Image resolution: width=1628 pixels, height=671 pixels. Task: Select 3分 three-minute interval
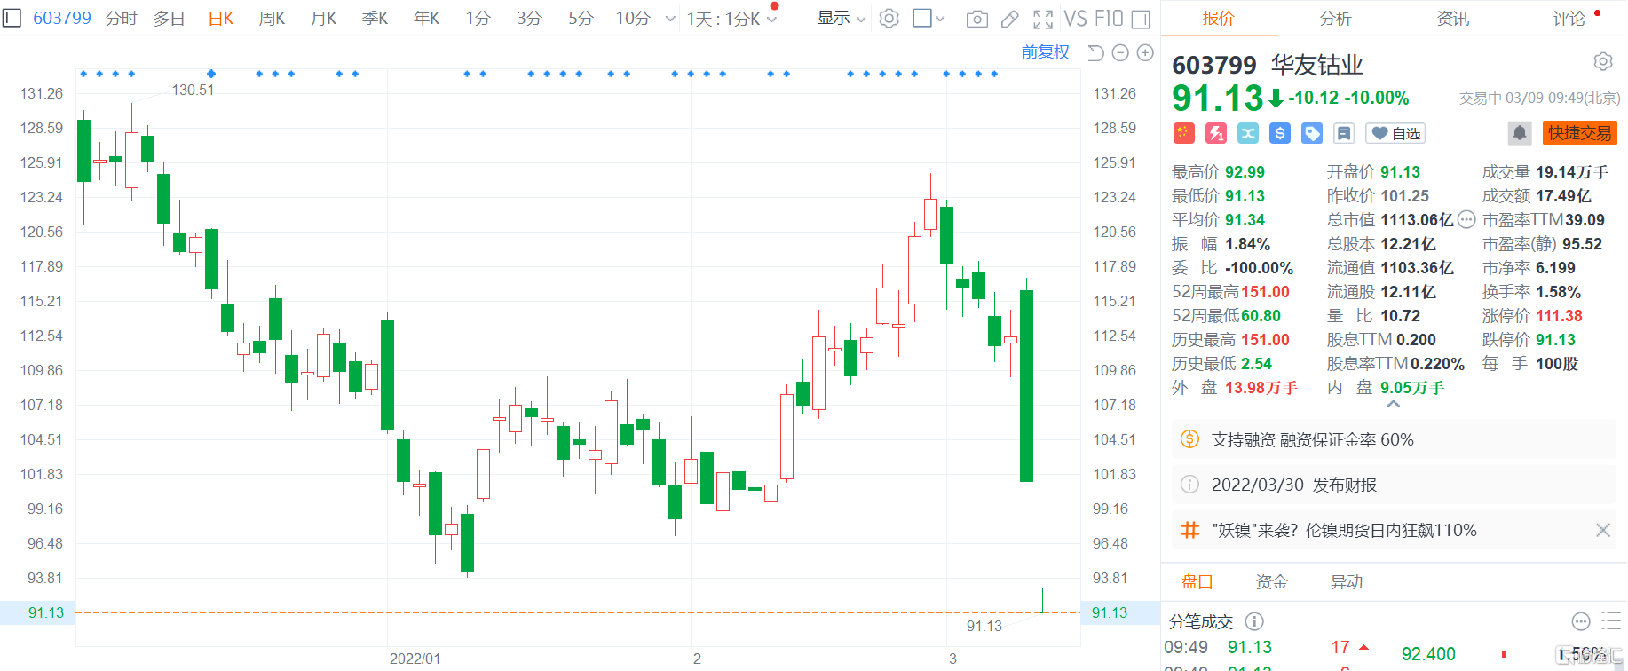click(529, 19)
